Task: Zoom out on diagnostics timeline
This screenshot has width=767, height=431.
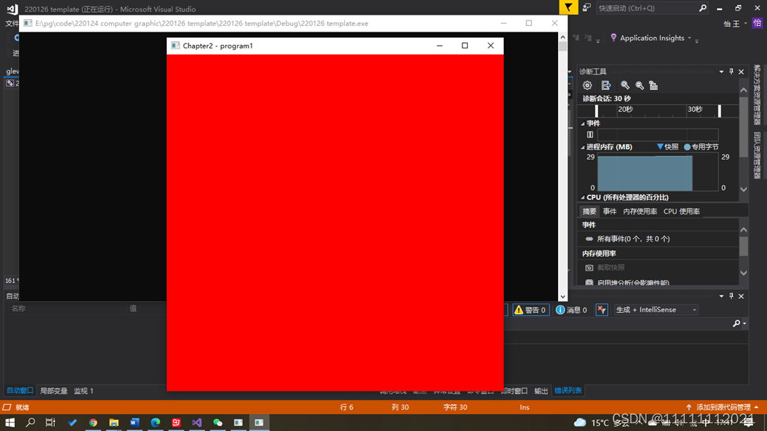Action: (640, 86)
